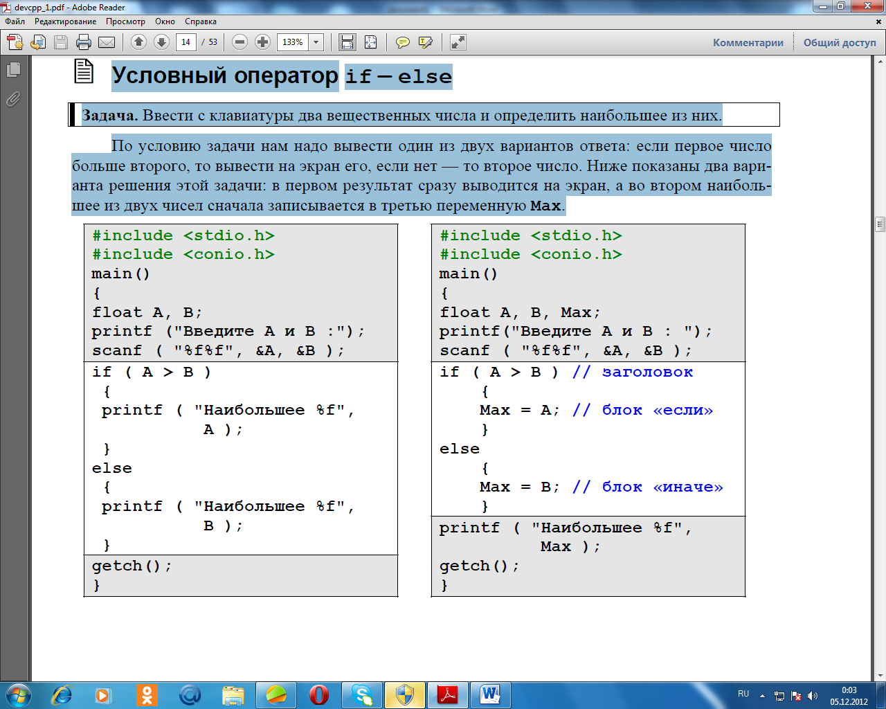Viewport: 886px width, 709px height.
Task: Open the zoom percentage dropdown
Action: (316, 42)
